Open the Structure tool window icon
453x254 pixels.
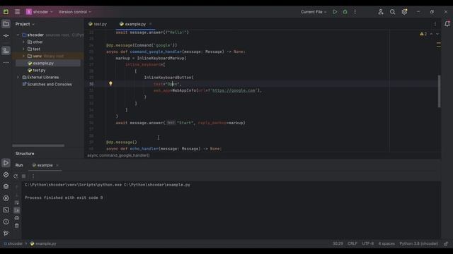[6, 51]
